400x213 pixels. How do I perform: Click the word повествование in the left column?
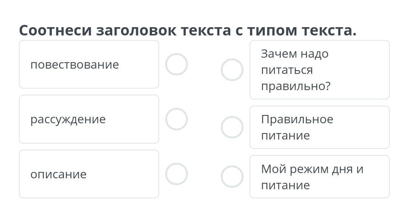(x=74, y=64)
